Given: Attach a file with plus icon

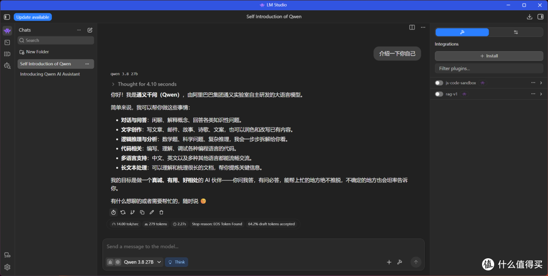Looking at the screenshot, I should click(389, 262).
